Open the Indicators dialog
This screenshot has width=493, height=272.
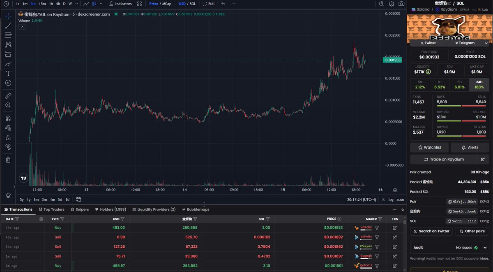pos(120,4)
